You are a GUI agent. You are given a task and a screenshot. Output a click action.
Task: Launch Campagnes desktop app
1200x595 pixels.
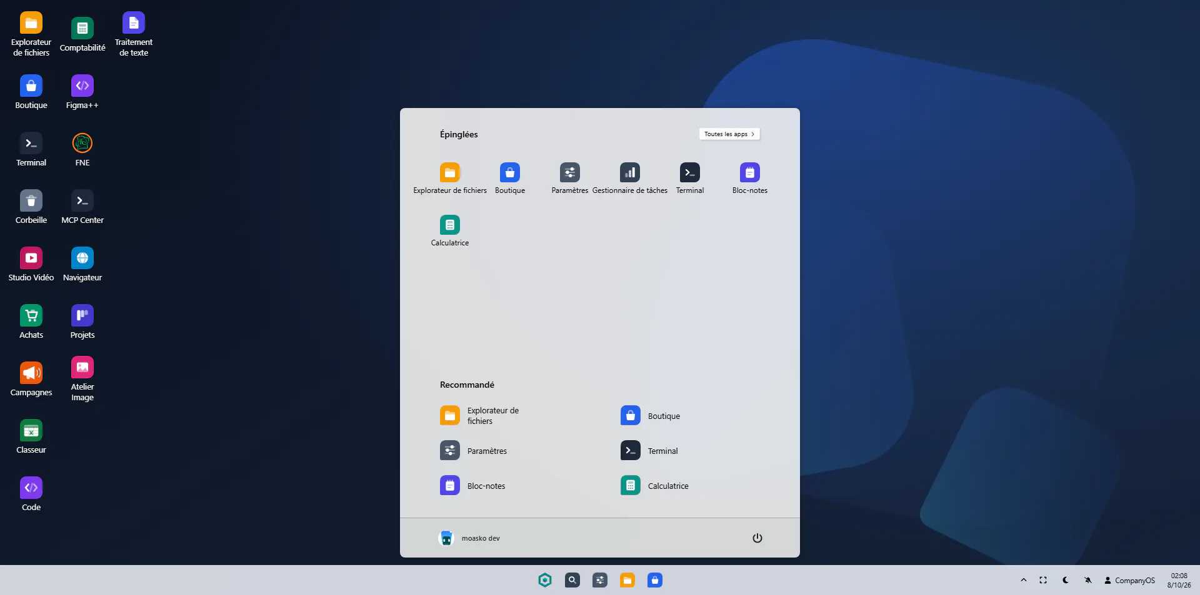pyautogui.click(x=31, y=380)
